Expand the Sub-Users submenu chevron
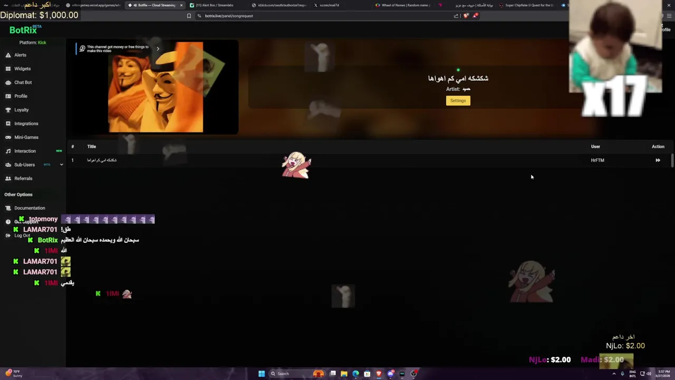The height and width of the screenshot is (380, 675). coord(61,165)
